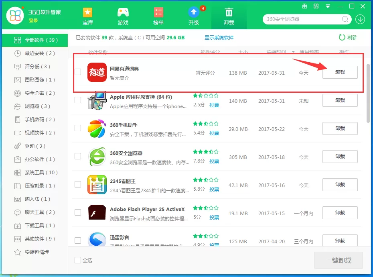
Task: Select 驱动 (3) category
Action: point(35,146)
